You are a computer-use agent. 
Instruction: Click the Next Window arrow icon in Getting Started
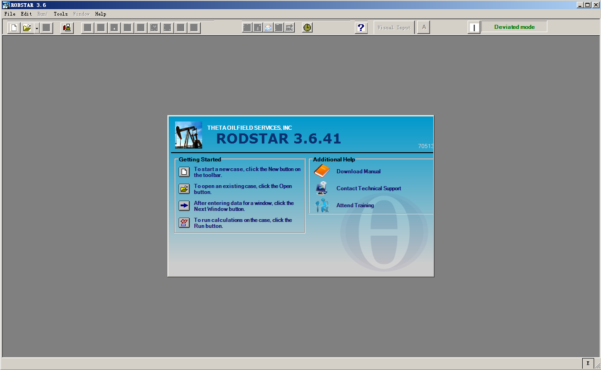coord(184,206)
